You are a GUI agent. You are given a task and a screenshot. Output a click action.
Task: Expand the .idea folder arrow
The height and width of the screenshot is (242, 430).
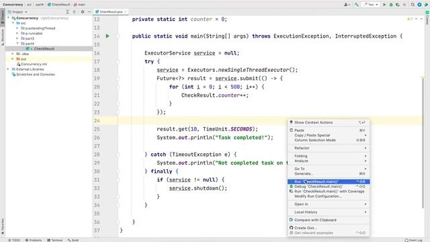click(13, 54)
